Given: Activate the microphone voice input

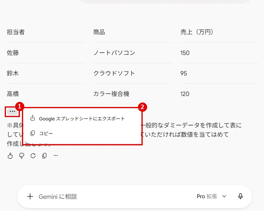Looking at the screenshot, I should pos(241,196).
